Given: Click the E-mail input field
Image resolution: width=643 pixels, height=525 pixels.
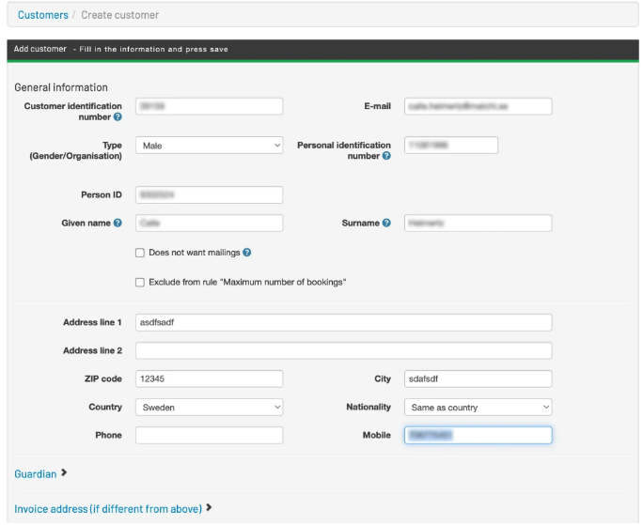Looking at the screenshot, I should point(478,107).
